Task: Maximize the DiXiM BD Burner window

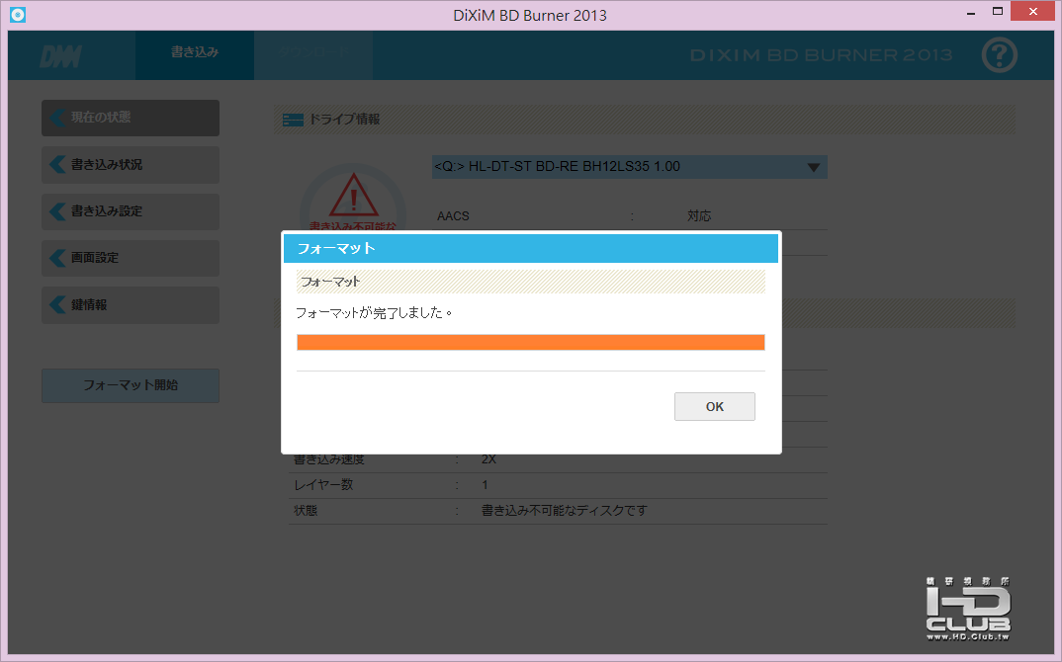Action: [x=997, y=11]
